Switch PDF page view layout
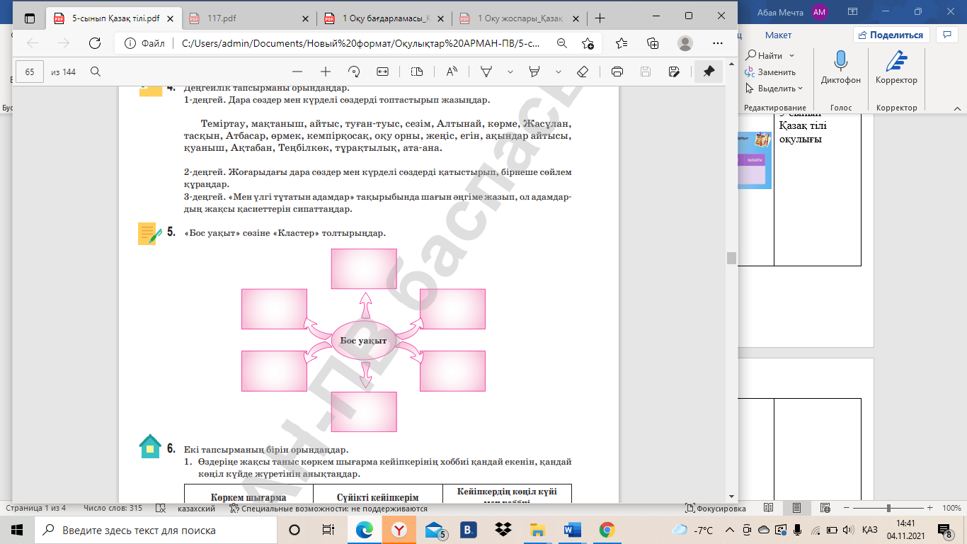Viewport: 967px width, 544px height. [x=416, y=72]
